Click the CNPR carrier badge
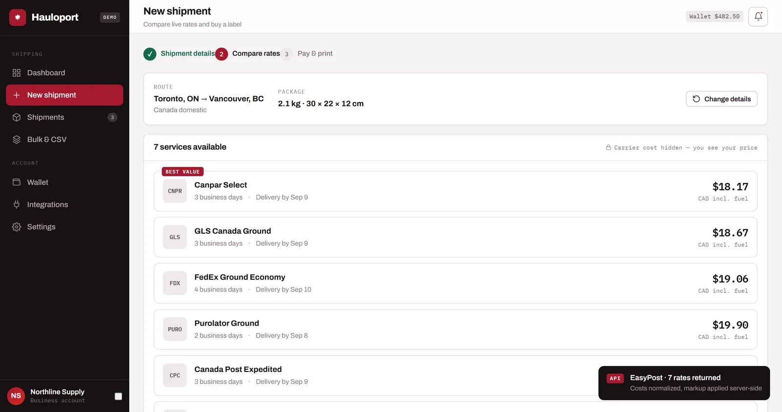The width and height of the screenshot is (782, 412). point(175,191)
